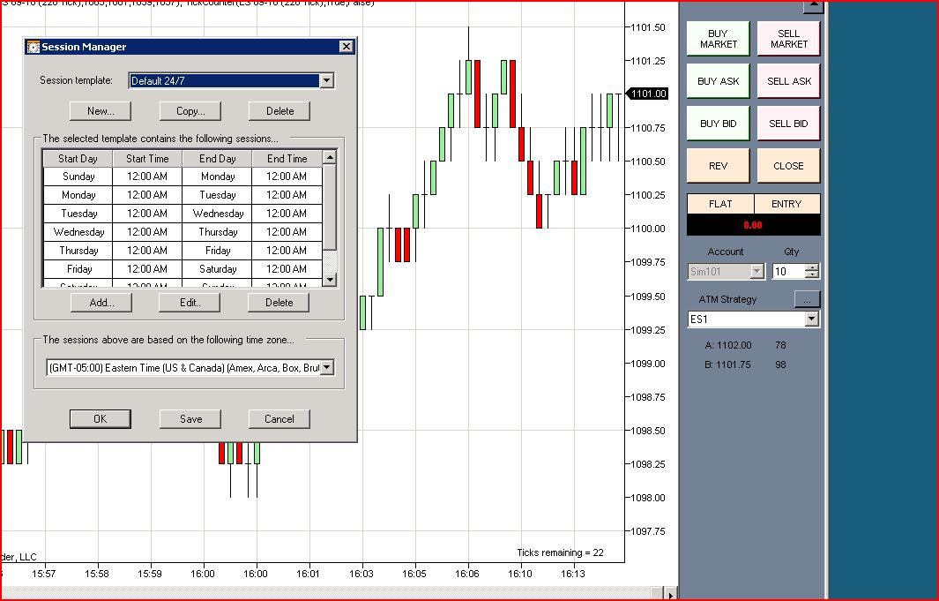
Task: Click the bid price B: 1101.75
Action: [x=728, y=364]
